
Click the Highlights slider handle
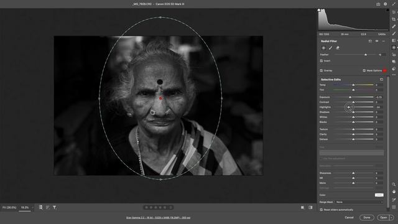349,107
